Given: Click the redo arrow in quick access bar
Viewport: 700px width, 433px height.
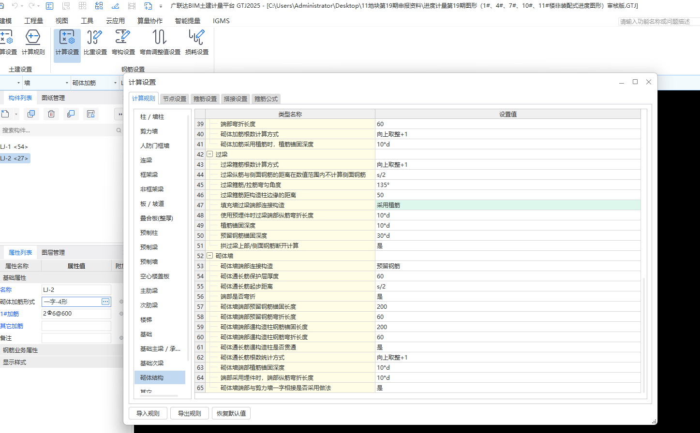Looking at the screenshot, I should pyautogui.click(x=32, y=6).
